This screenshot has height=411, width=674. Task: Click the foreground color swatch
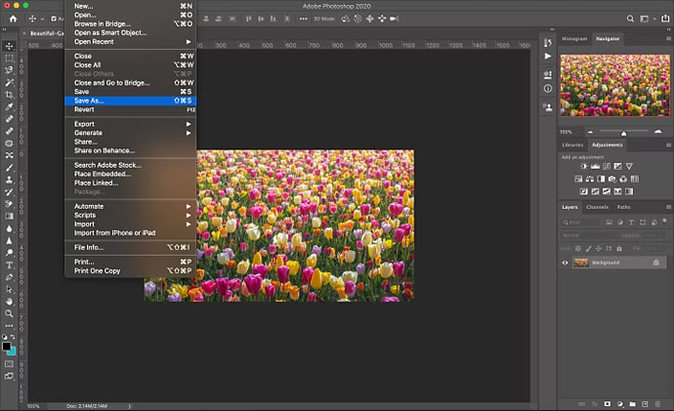point(7,346)
